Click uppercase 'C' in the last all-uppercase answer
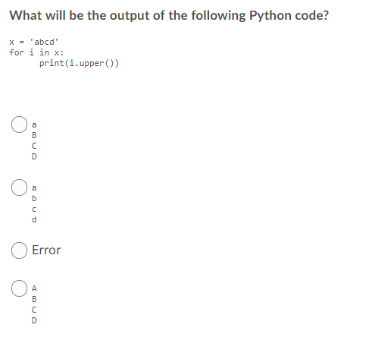Image resolution: width=375 pixels, height=337 pixels. point(34,310)
